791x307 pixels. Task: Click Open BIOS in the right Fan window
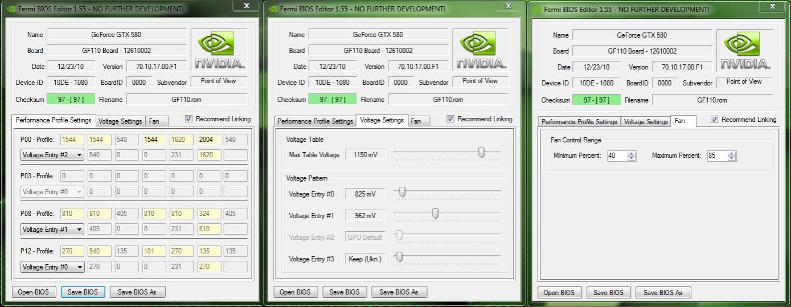tap(559, 293)
